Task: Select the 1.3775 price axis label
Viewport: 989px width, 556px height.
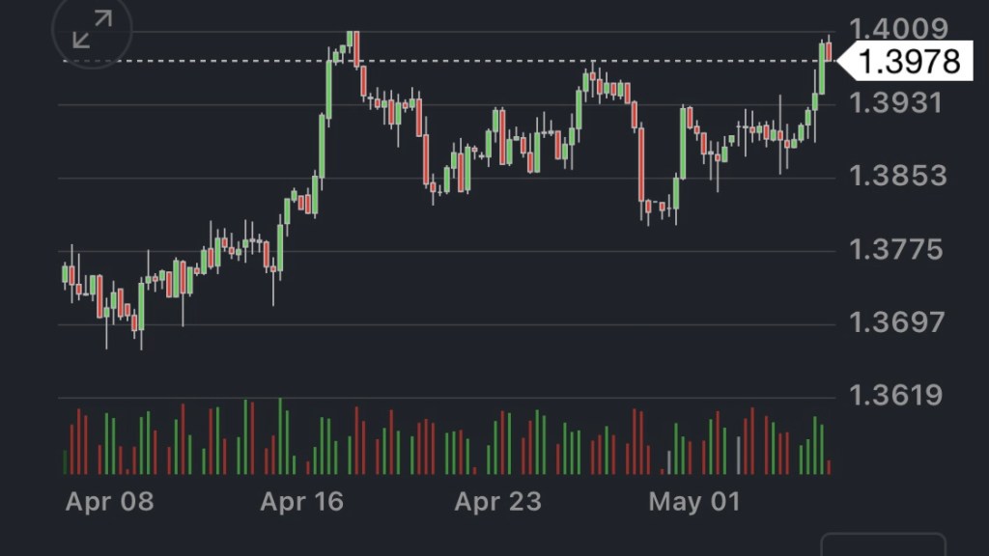Action: point(895,250)
